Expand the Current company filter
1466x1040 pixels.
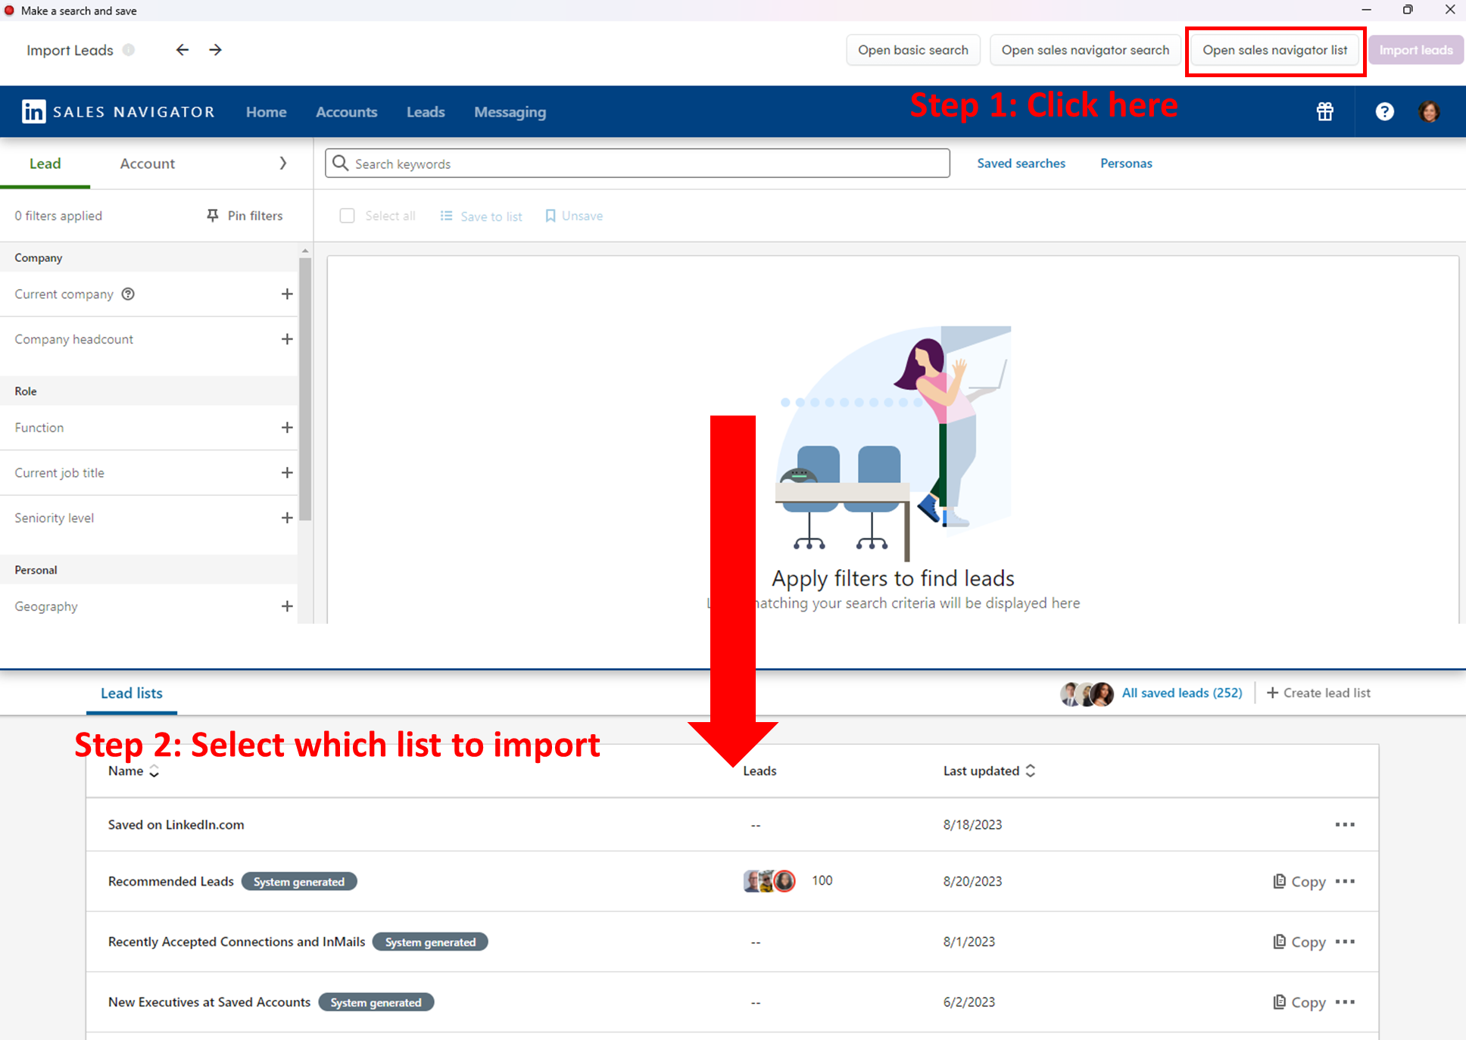(x=286, y=294)
